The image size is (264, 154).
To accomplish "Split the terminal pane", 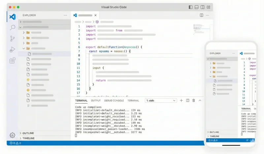I will 187,101.
